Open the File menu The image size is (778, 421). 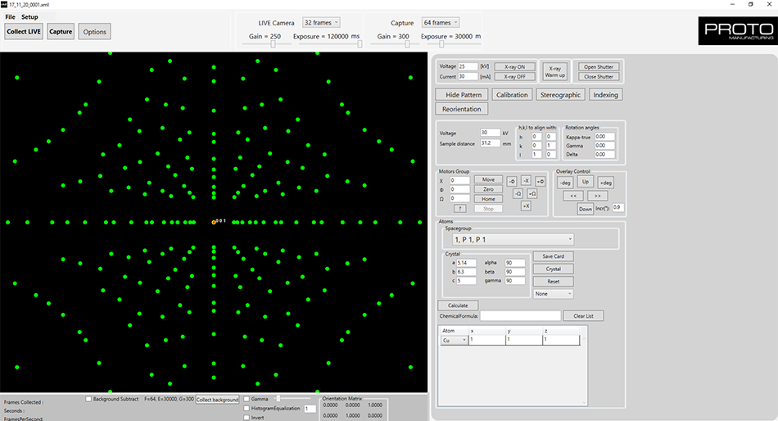click(x=10, y=17)
